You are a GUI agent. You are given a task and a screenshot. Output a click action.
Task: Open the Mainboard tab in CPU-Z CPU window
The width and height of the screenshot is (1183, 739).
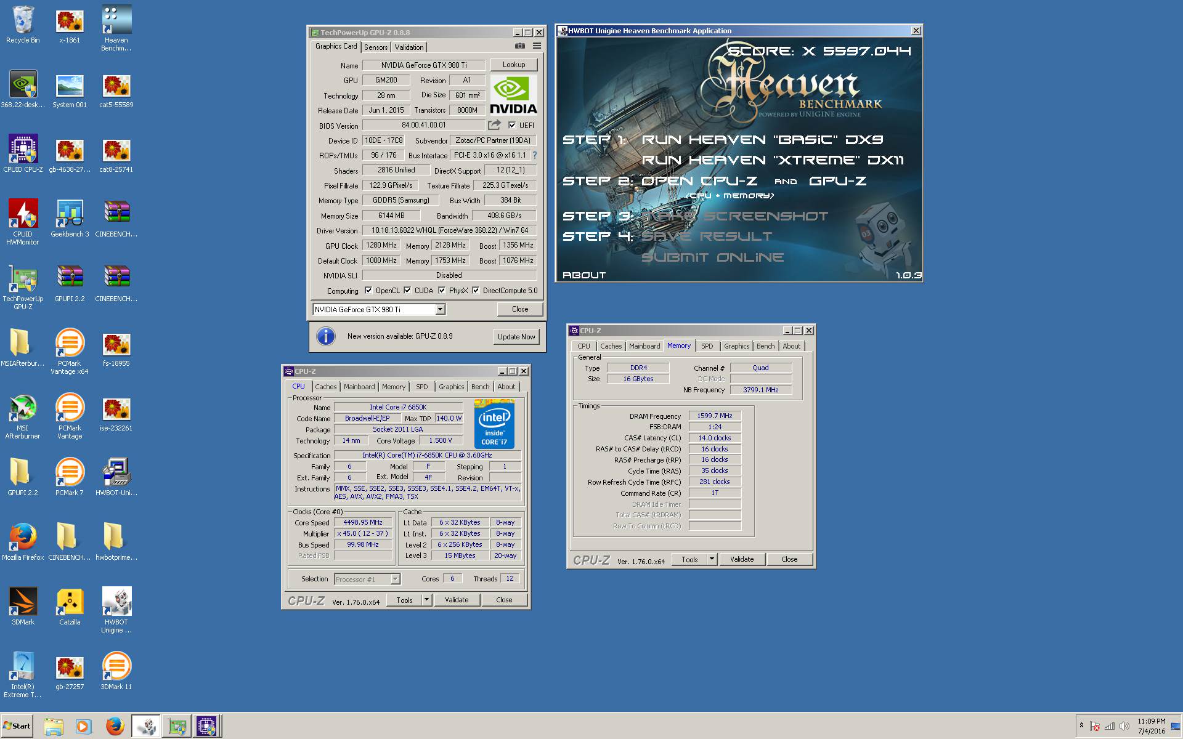(359, 387)
